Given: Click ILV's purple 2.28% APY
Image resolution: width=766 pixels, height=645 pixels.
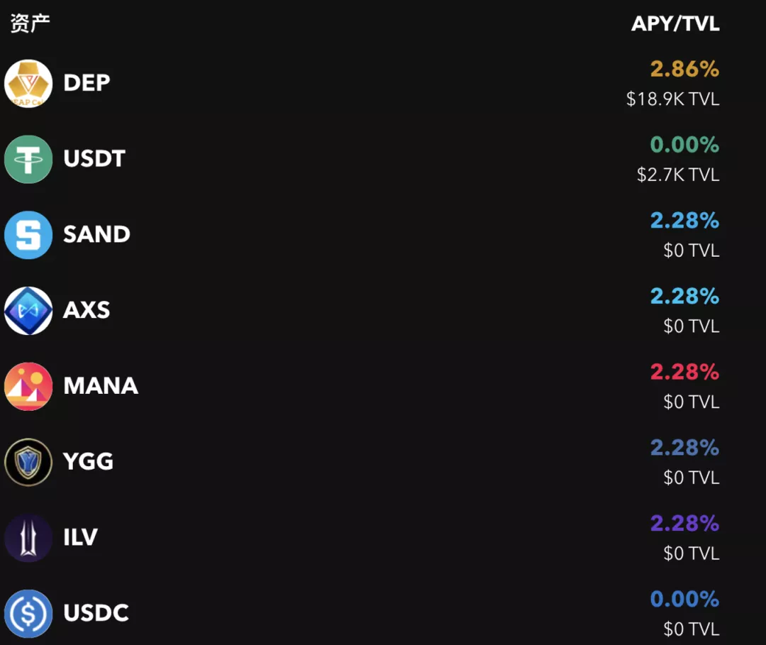Looking at the screenshot, I should click(684, 524).
